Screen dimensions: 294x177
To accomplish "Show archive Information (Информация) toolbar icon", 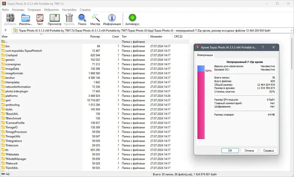I will coord(112,18).
